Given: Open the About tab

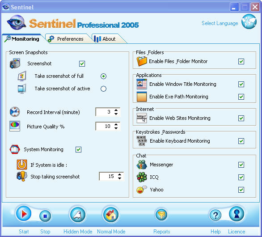Looking at the screenshot, I should 107,39.
